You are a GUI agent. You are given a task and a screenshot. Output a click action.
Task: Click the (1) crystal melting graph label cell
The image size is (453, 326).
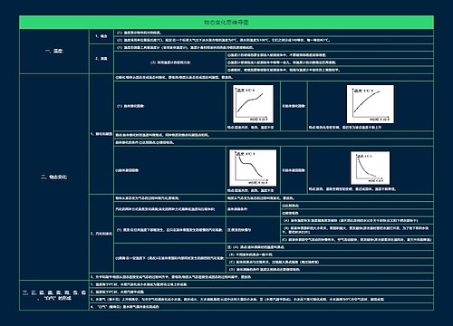point(170,106)
